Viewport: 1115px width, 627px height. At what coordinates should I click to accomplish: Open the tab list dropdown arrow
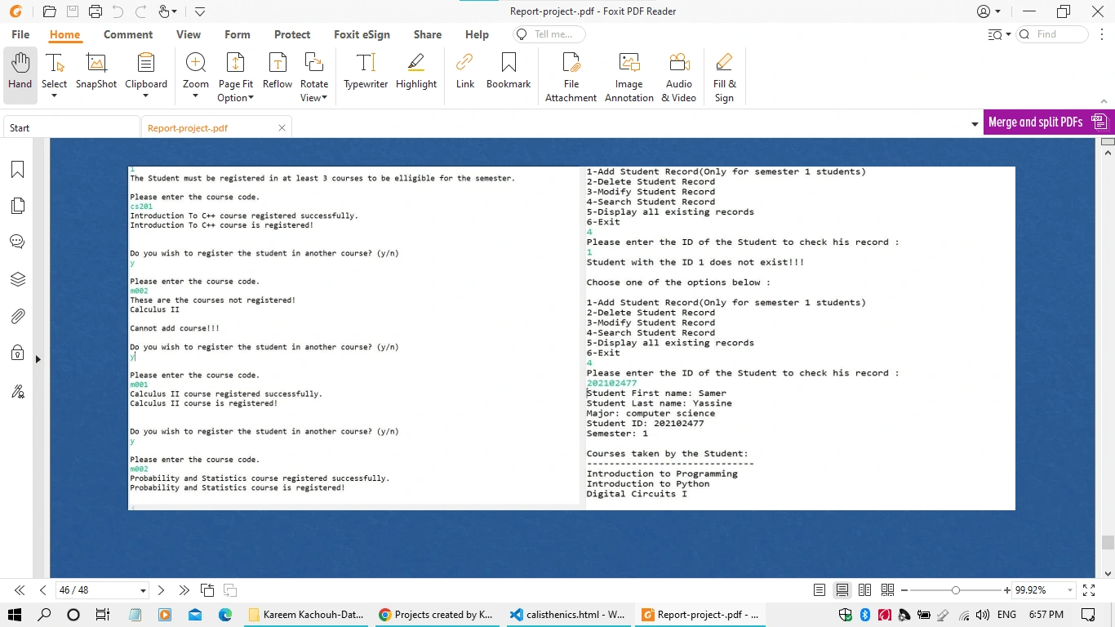pyautogui.click(x=975, y=125)
